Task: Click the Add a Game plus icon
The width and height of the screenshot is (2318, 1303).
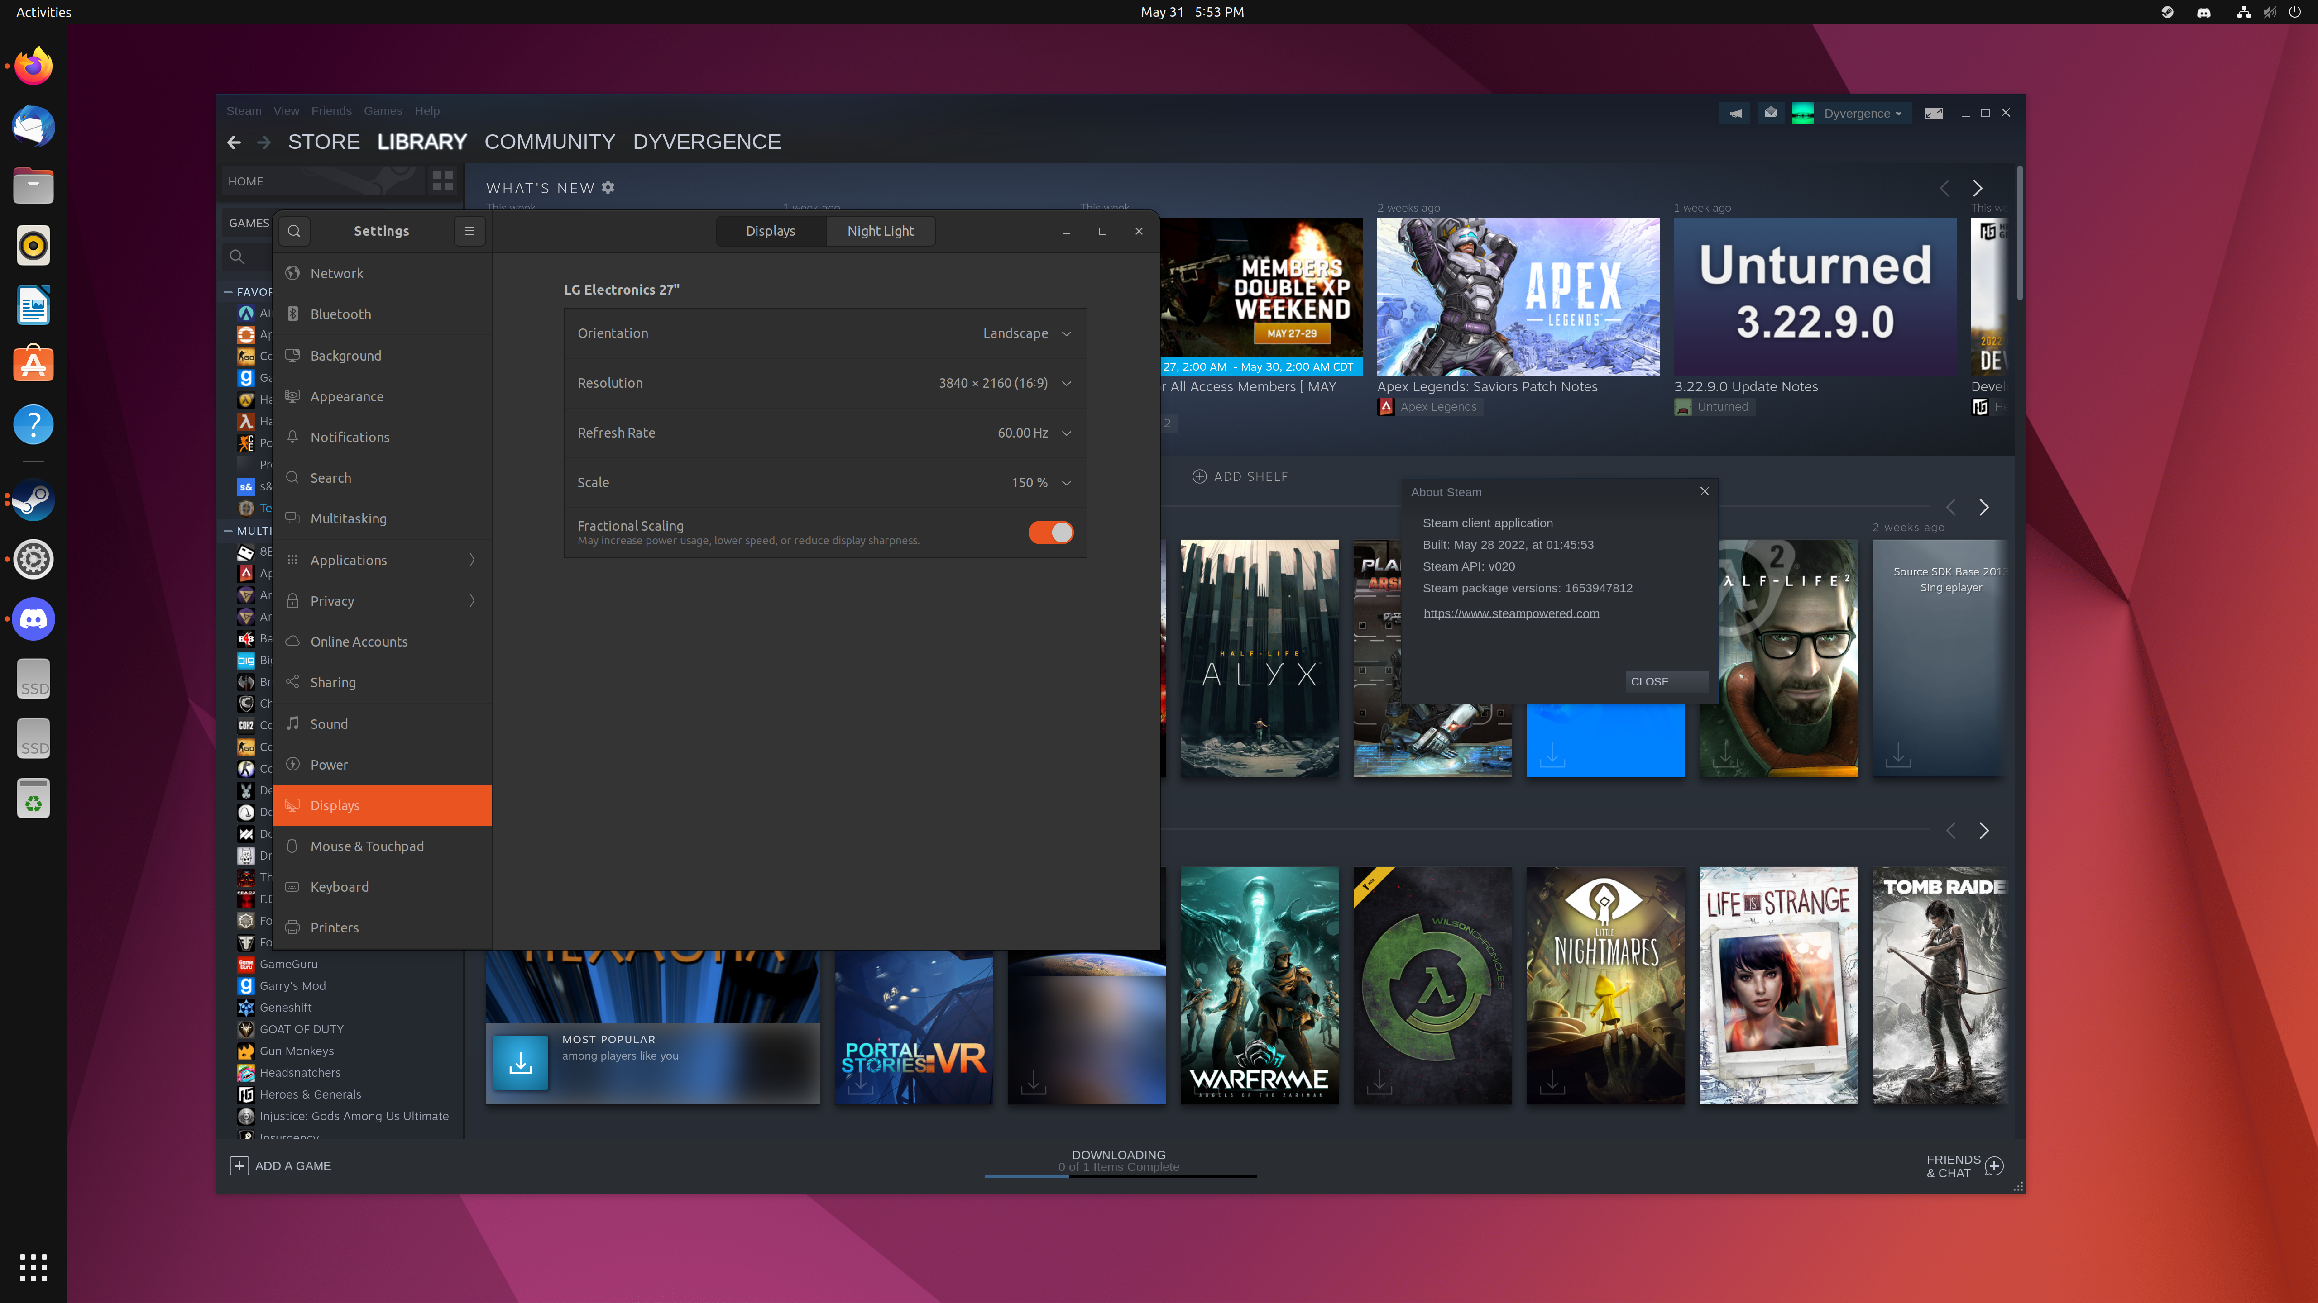Action: coord(239,1166)
